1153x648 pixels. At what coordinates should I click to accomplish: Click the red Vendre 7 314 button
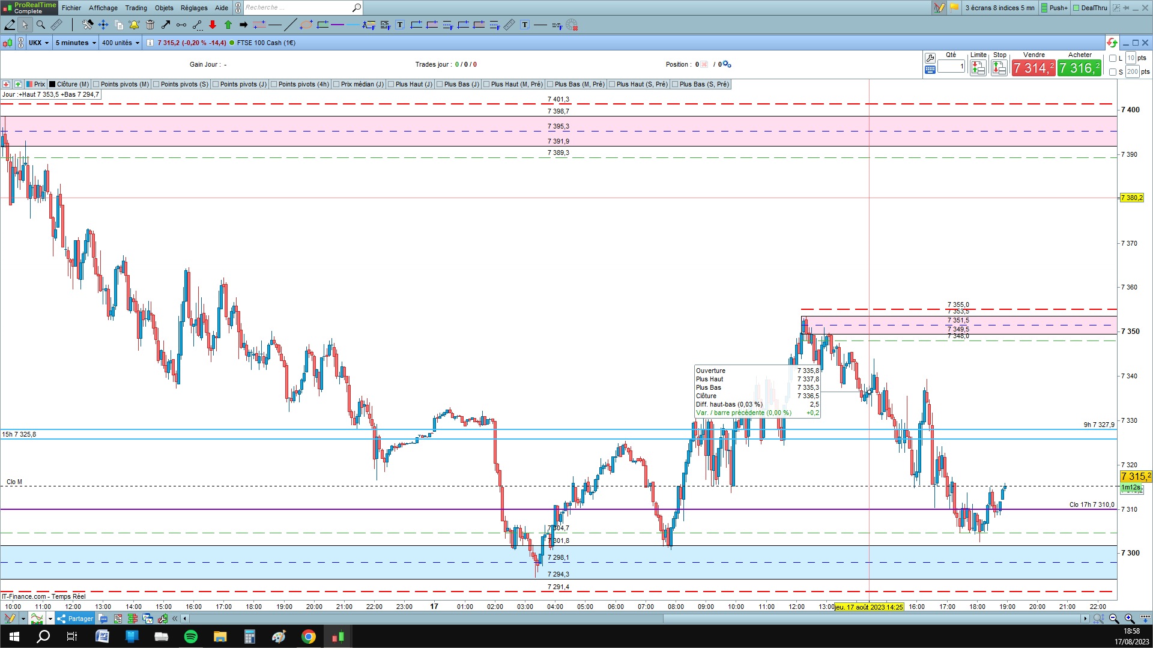coord(1033,68)
